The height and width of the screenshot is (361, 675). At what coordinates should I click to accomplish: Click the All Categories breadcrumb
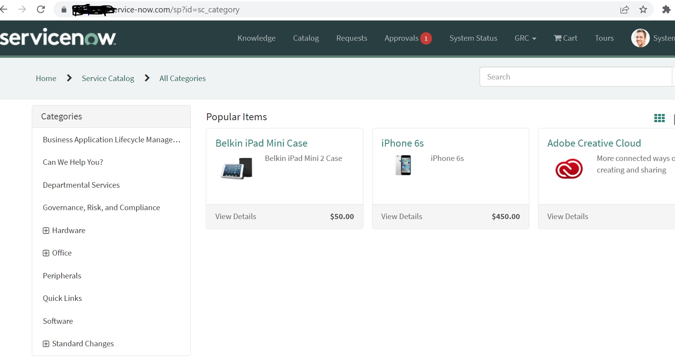[182, 78]
